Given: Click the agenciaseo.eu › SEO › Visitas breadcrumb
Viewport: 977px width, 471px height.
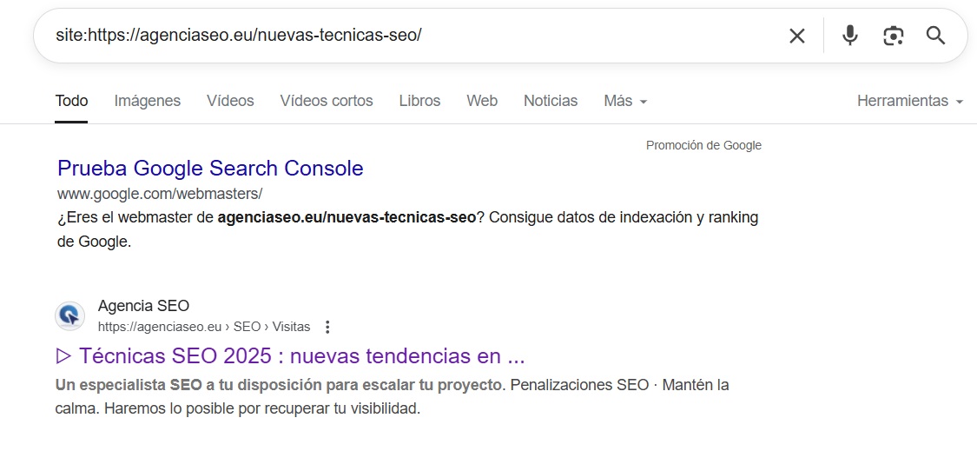Looking at the screenshot, I should pos(204,327).
